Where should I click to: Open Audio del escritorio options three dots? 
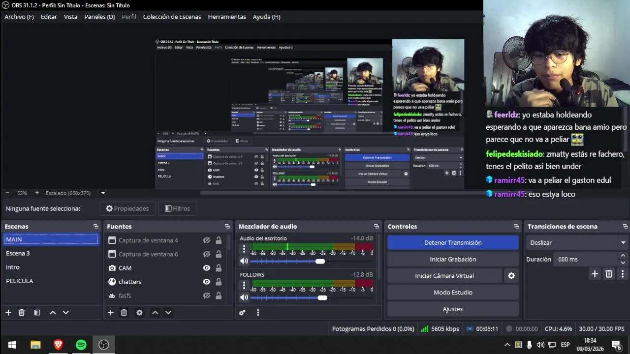[244, 249]
